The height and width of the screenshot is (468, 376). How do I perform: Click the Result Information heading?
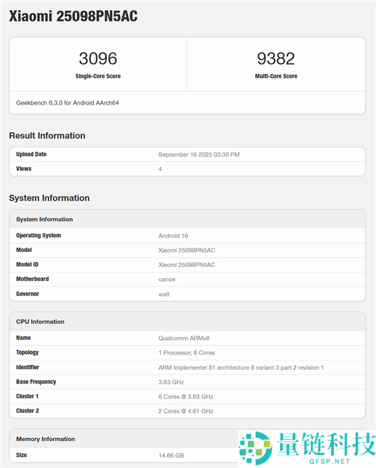click(x=47, y=136)
